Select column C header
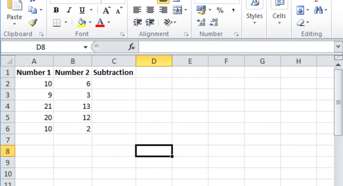This screenshot has height=186, width=343. tap(114, 61)
